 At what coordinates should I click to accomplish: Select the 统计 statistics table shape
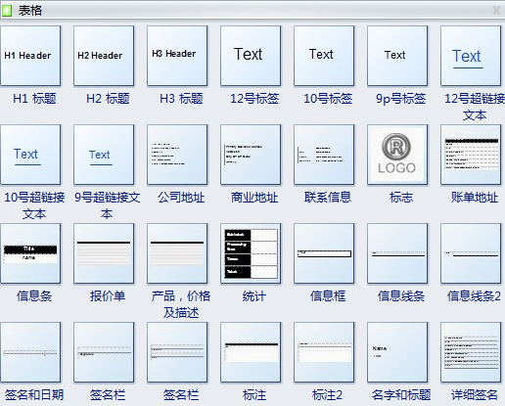pyautogui.click(x=251, y=253)
